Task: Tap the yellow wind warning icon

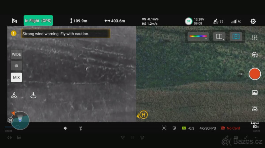Action: [14, 34]
